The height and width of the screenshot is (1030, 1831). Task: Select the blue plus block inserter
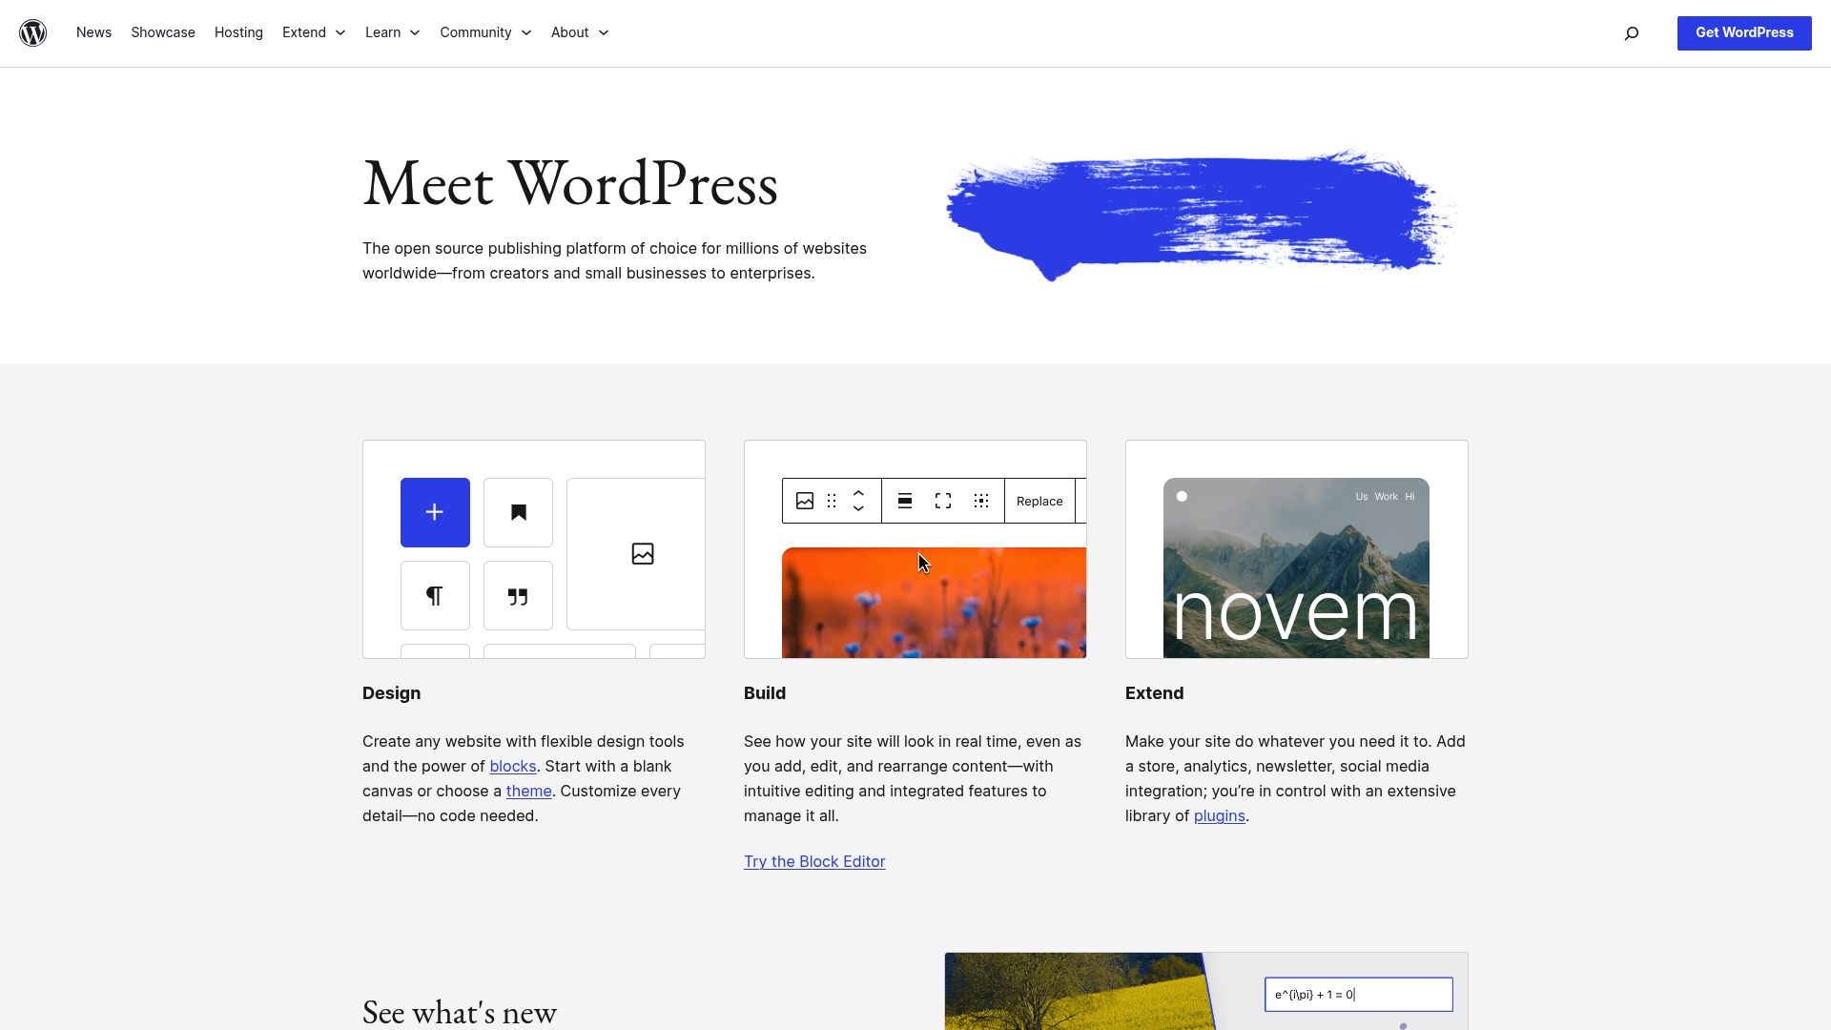coord(435,512)
